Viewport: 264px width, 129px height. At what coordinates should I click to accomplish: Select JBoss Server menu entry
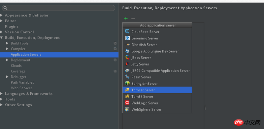tap(157, 58)
